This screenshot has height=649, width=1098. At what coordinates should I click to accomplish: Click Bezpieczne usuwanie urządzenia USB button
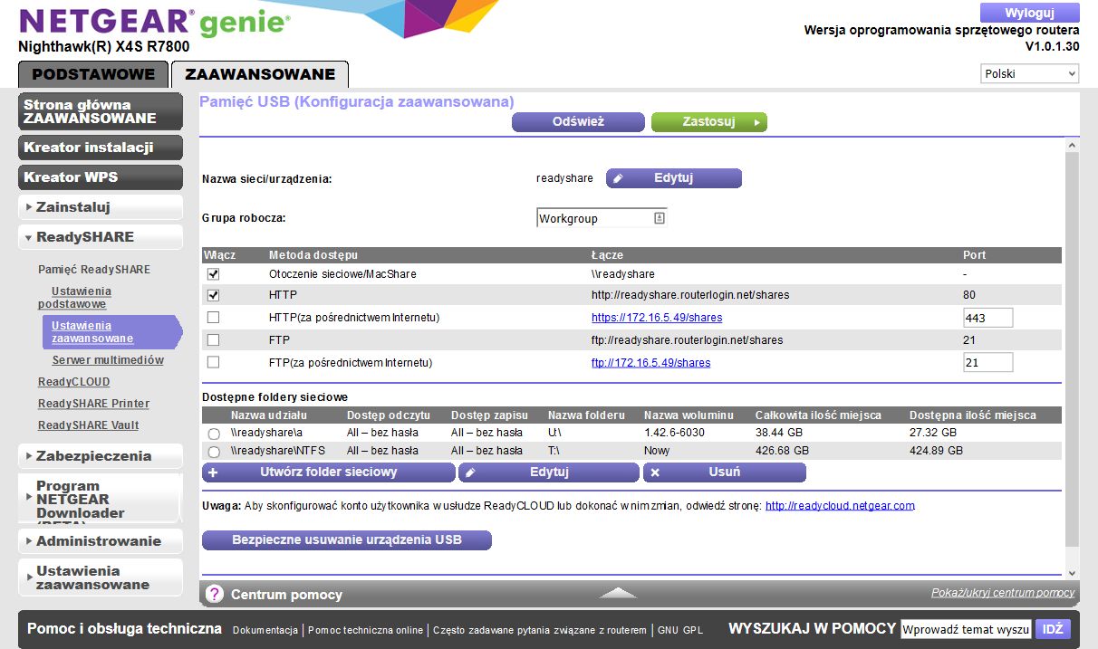click(x=347, y=539)
